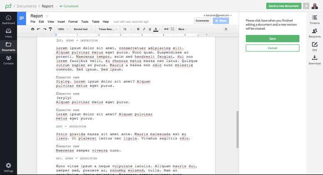
Task: Click the Insert link icon
Action: click(166, 29)
